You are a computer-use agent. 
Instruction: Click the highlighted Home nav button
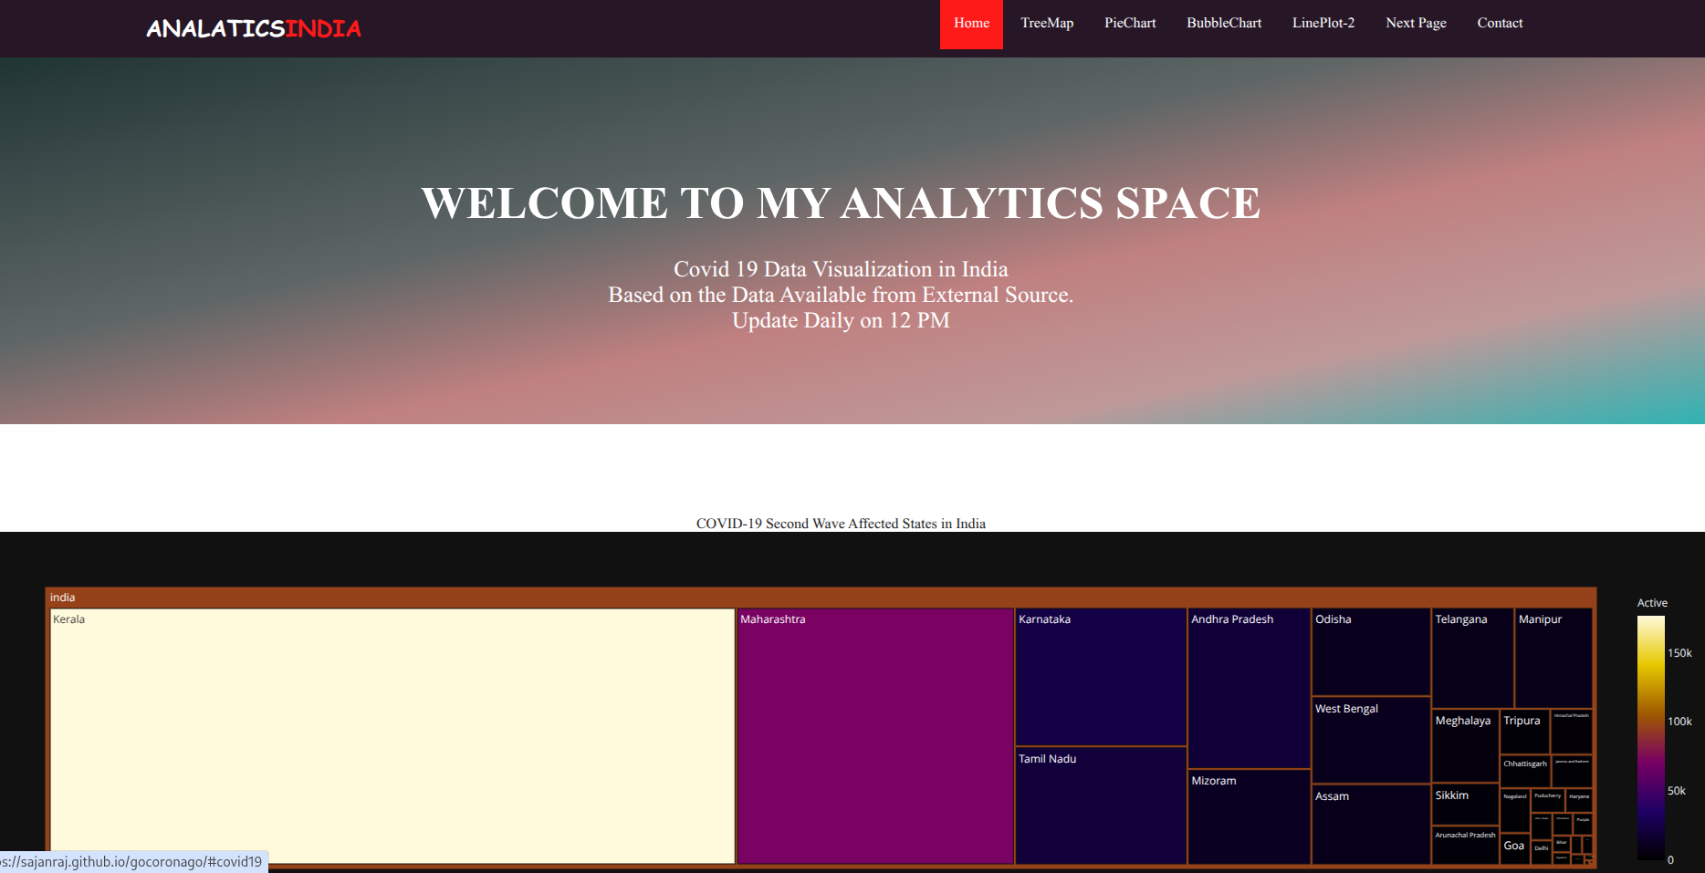[x=971, y=23]
